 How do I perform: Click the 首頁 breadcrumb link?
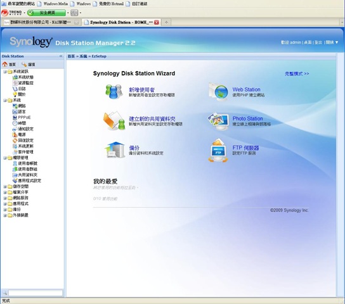click(71, 56)
